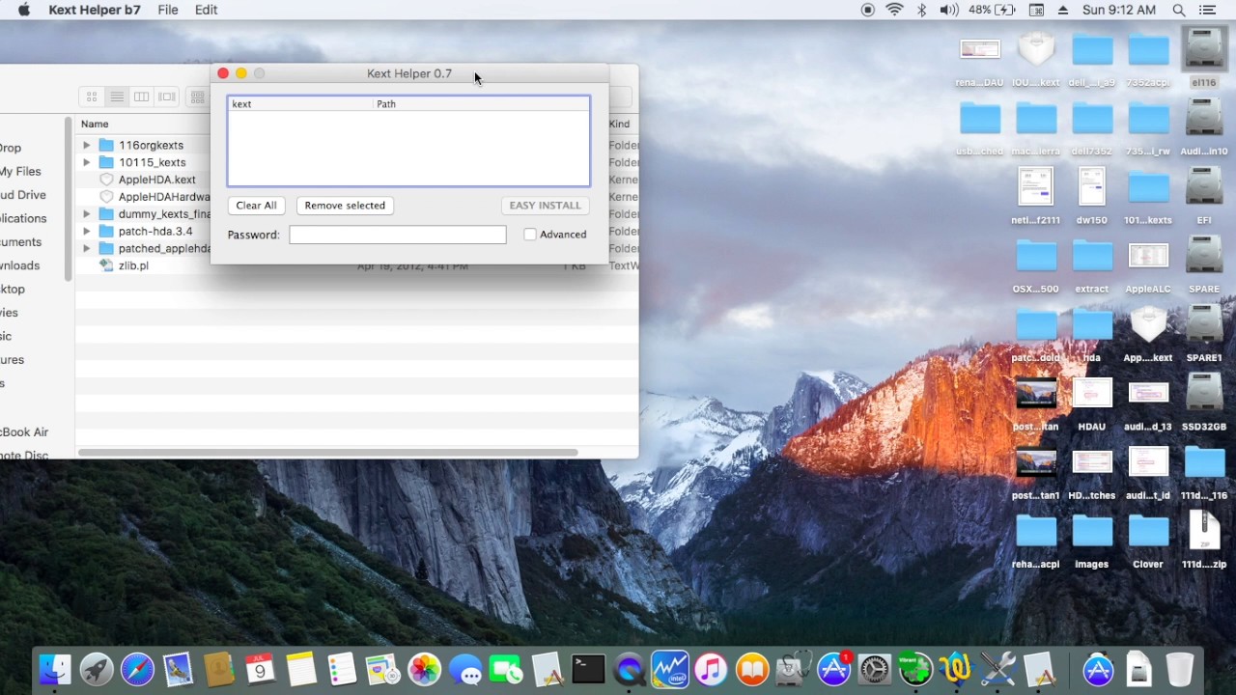This screenshot has height=695, width=1236.
Task: Open iTunes from the Dock
Action: point(711,669)
